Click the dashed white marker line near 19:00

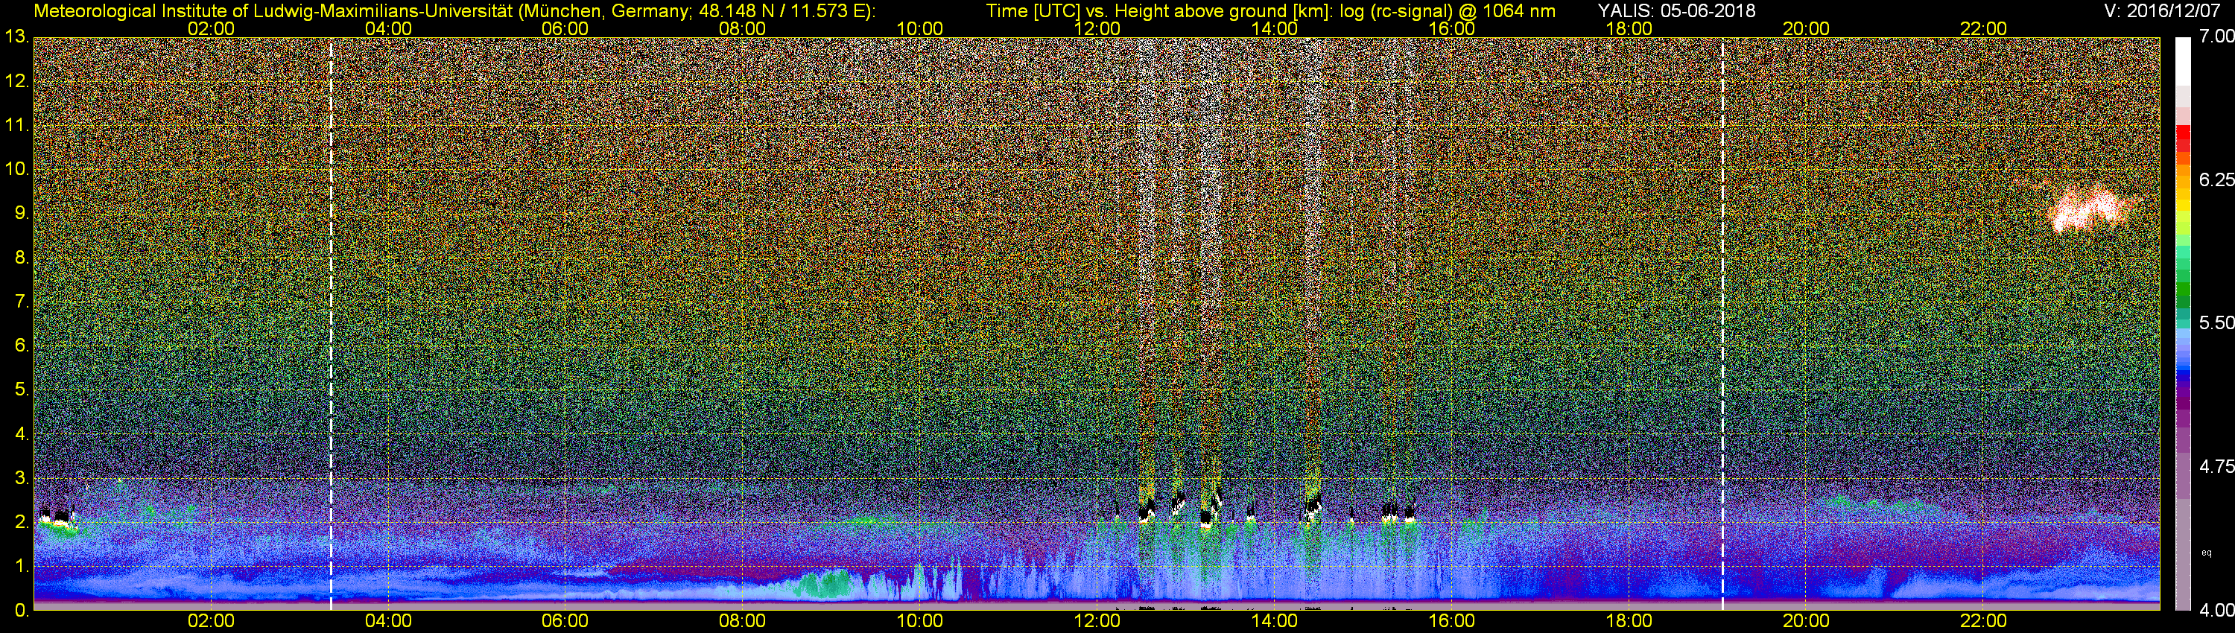[x=1722, y=323]
